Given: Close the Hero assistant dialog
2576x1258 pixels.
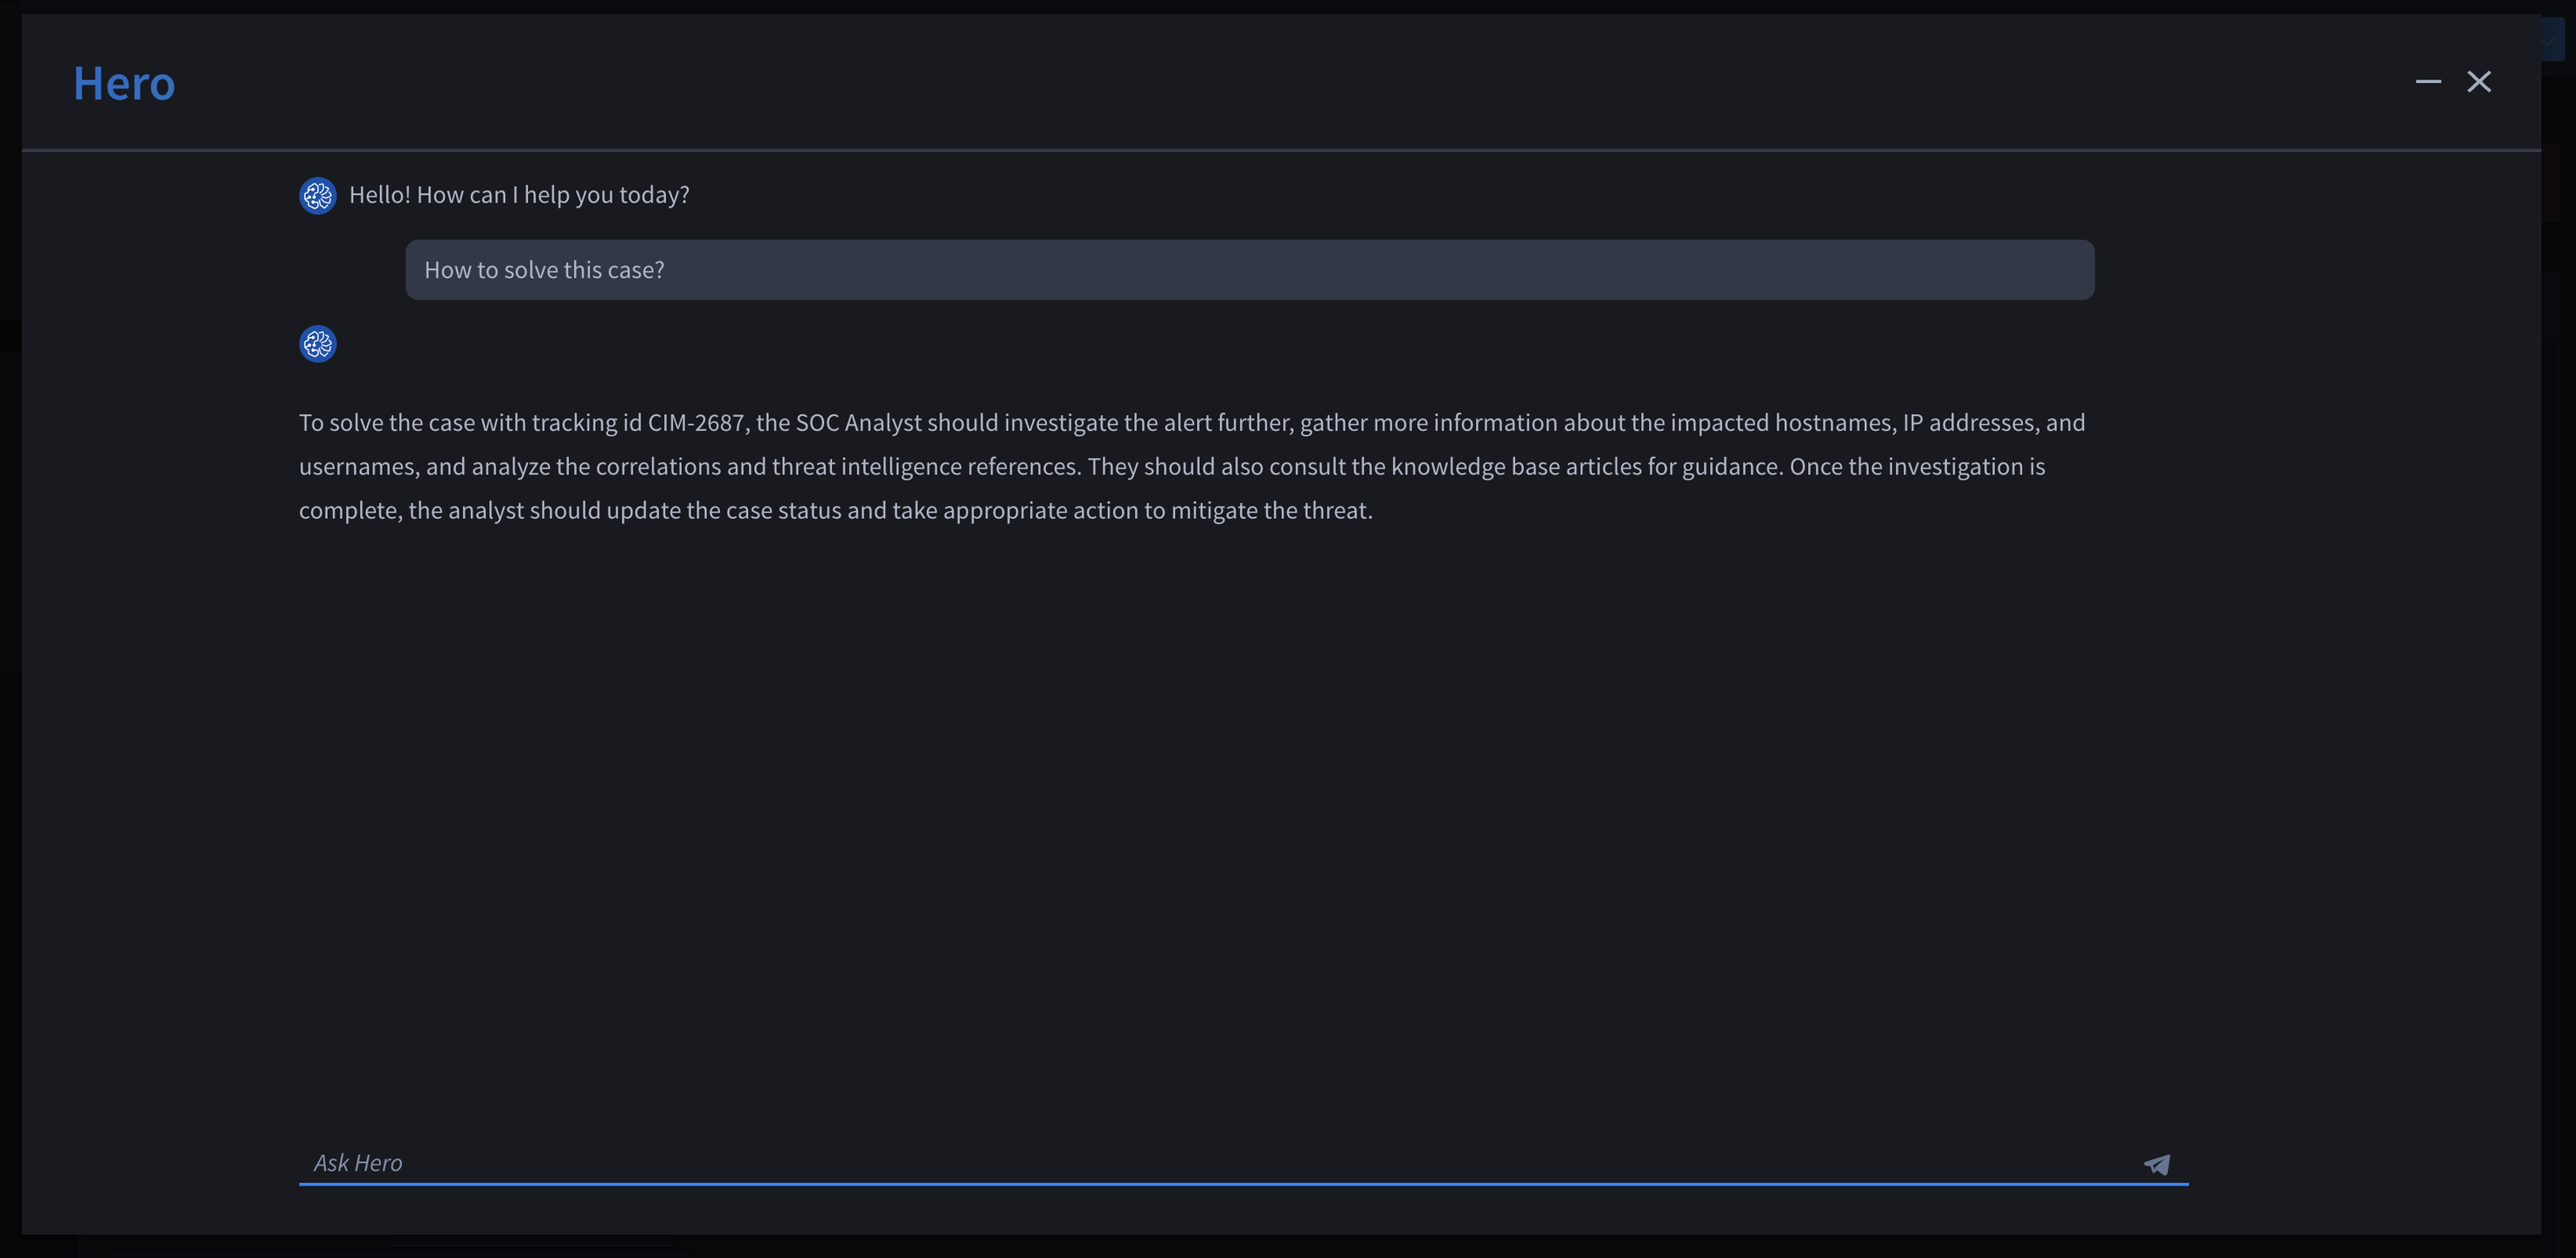Looking at the screenshot, I should [2479, 82].
